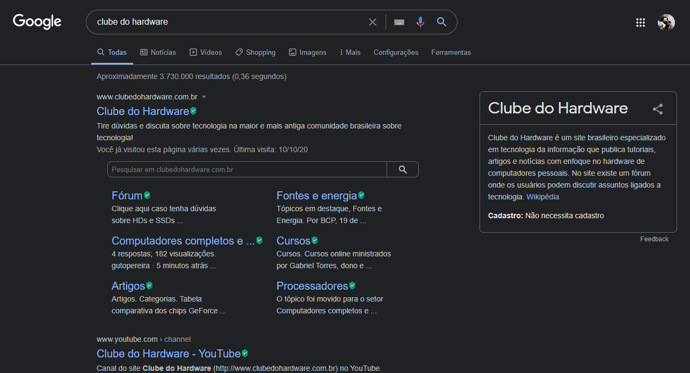
Task: Go to Google home via logo
Action: pos(37,21)
